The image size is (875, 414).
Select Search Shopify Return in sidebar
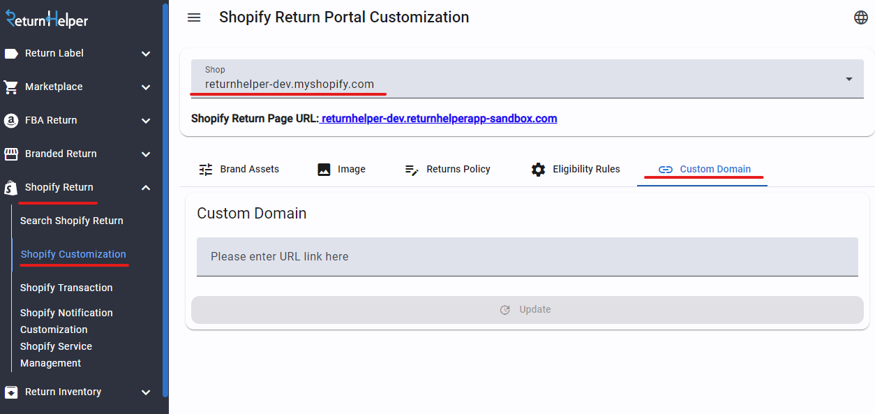[x=72, y=221]
